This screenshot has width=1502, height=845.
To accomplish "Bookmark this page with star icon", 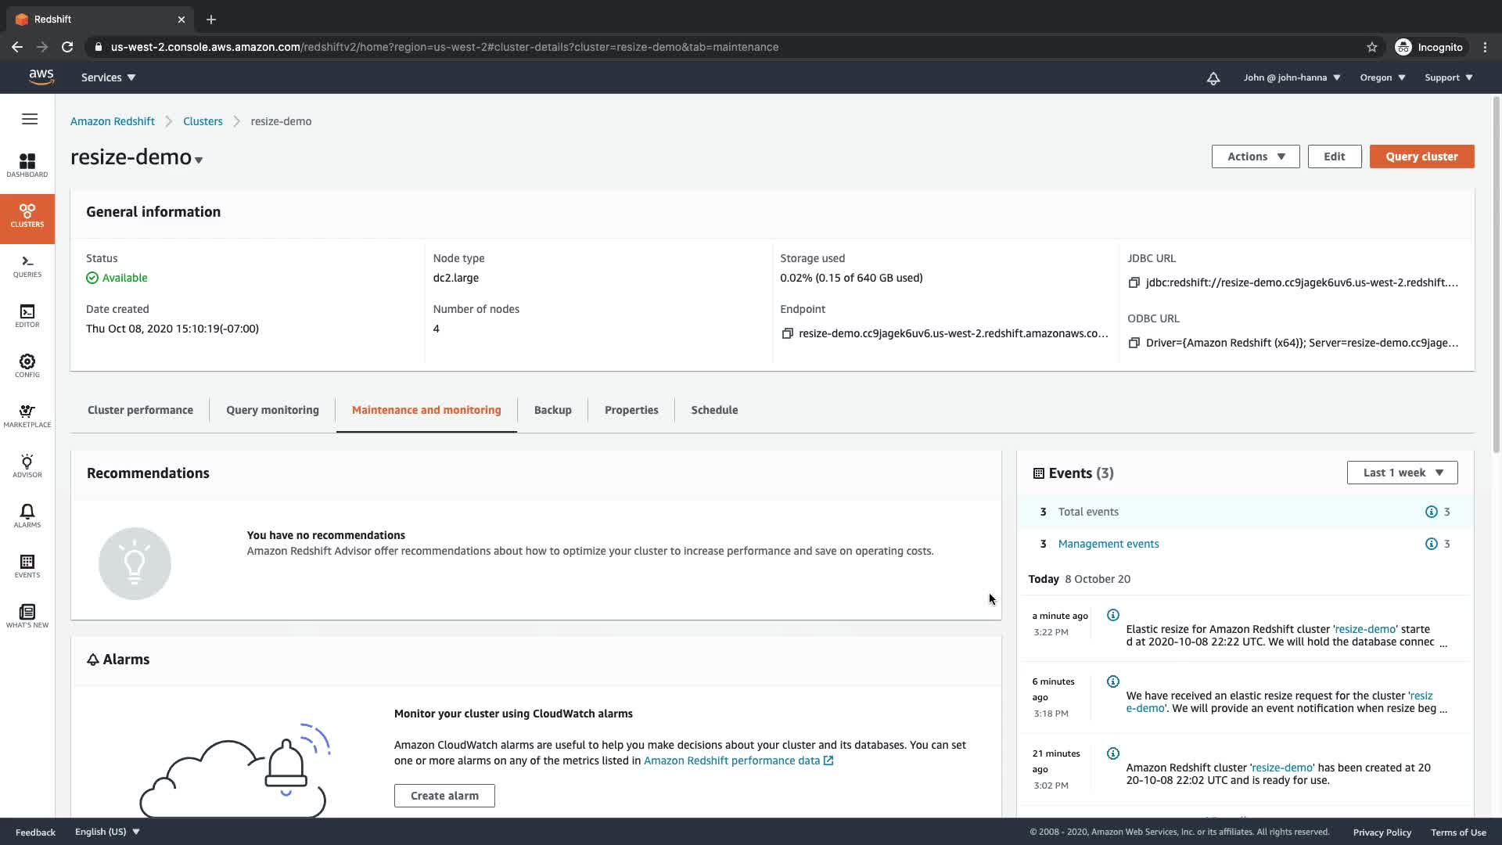I will pos(1371,47).
